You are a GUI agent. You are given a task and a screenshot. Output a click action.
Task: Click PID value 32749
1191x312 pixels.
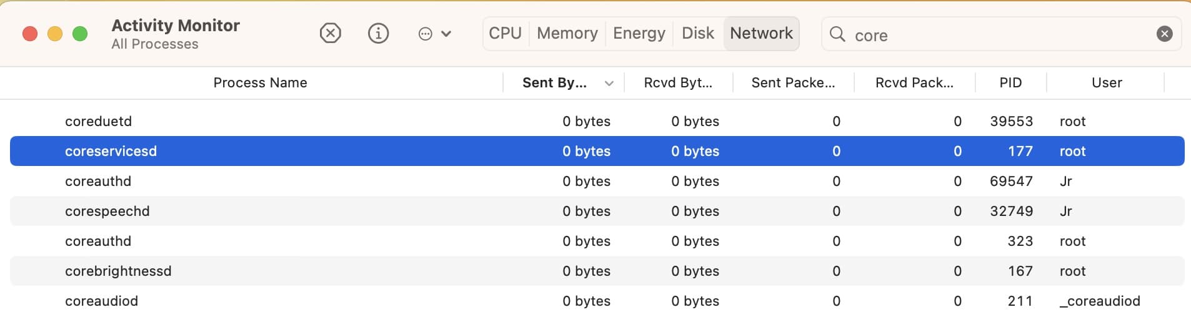[x=1011, y=211]
